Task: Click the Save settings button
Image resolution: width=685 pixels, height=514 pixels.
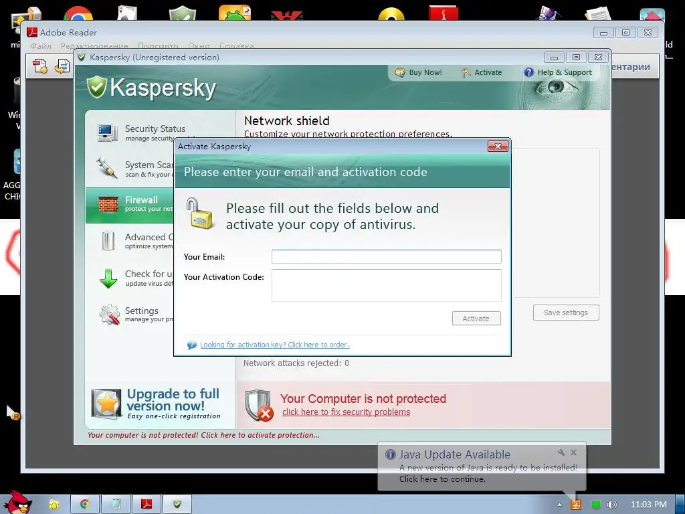Action: [x=566, y=313]
